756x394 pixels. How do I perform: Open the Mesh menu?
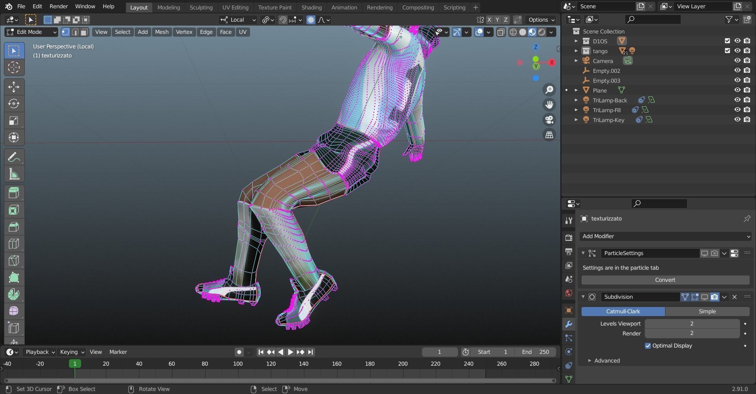(162, 32)
